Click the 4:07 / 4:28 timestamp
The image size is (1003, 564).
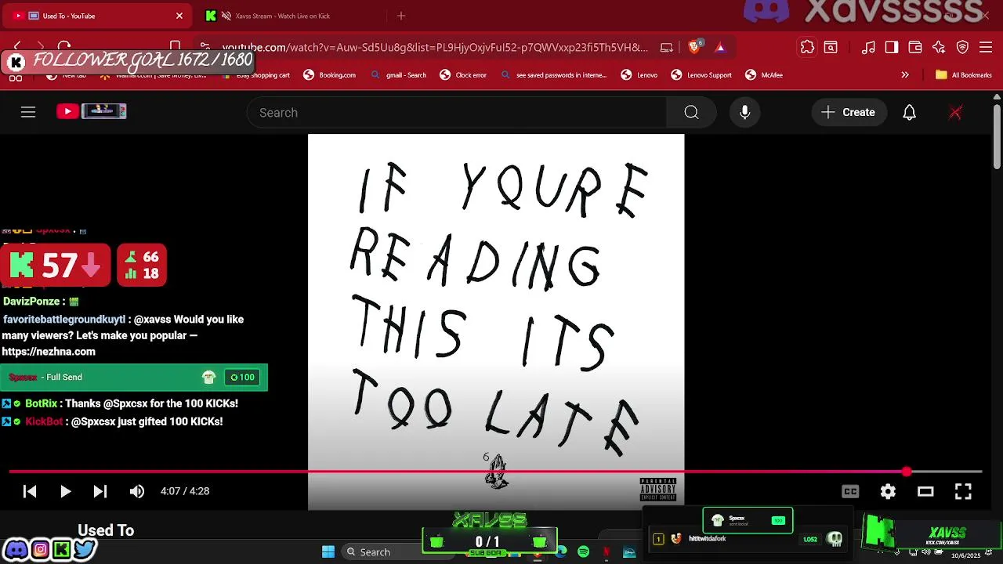coord(185,491)
